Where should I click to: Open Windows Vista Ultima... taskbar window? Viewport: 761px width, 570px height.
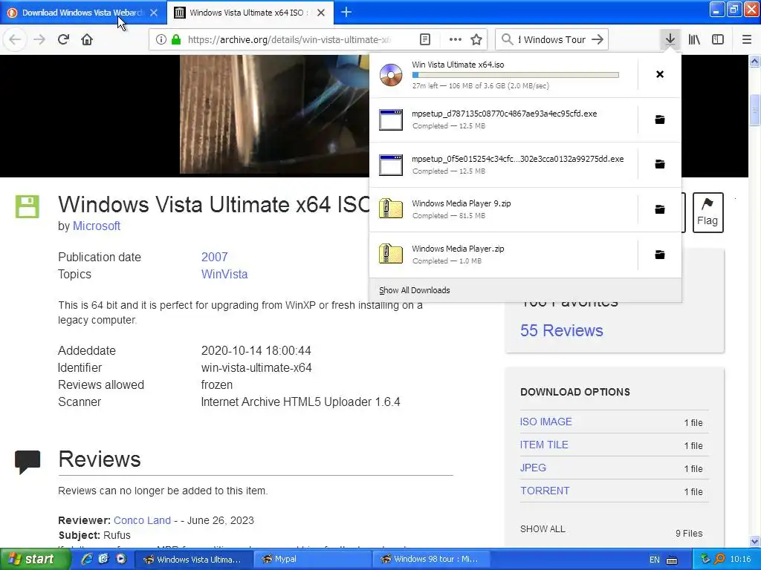coord(192,559)
